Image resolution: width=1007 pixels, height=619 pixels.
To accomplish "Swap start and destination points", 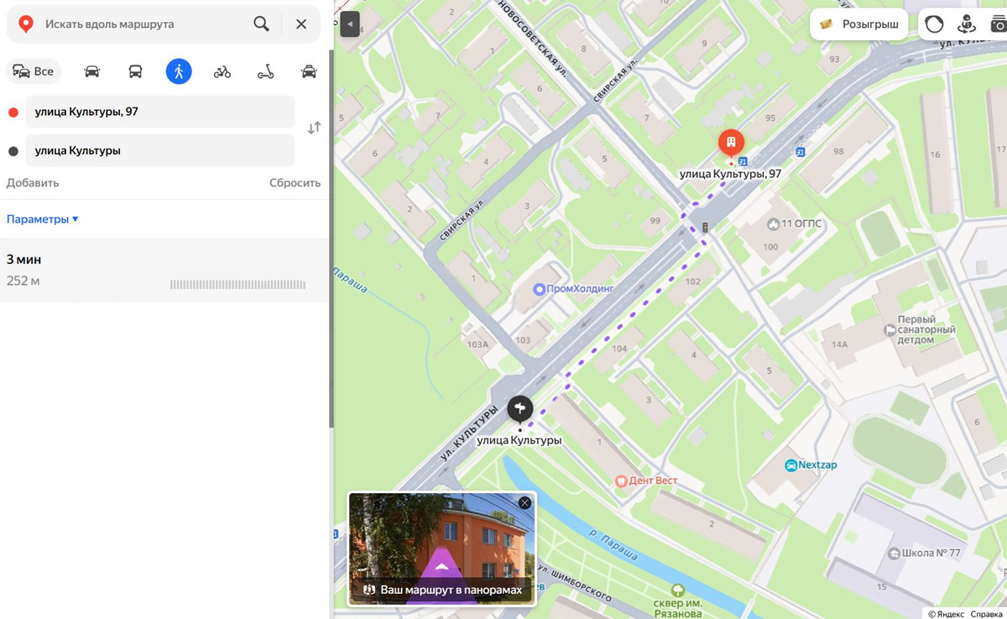I will pyautogui.click(x=314, y=129).
